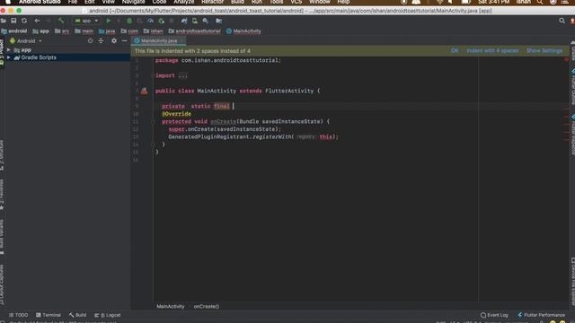Open the Terminal tool window
Viewport: 575px width, 323px height.
point(48,315)
